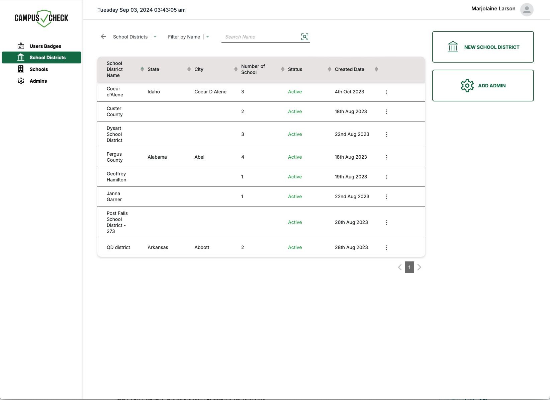550x400 pixels.
Task: Open the user profile avatar icon
Action: coord(527,10)
